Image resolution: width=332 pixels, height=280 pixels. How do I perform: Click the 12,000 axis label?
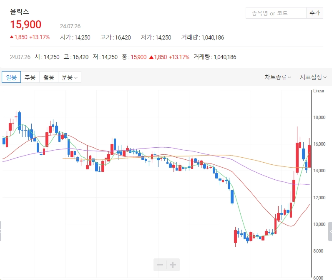pyautogui.click(x=319, y=198)
